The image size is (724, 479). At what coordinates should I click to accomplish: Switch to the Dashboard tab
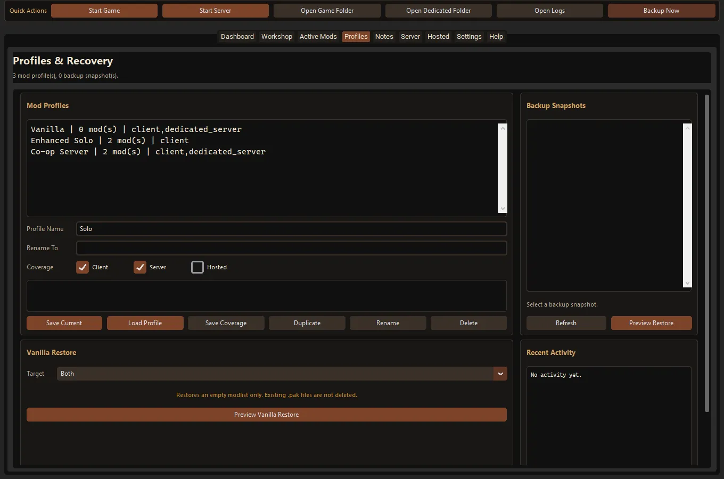click(x=237, y=37)
